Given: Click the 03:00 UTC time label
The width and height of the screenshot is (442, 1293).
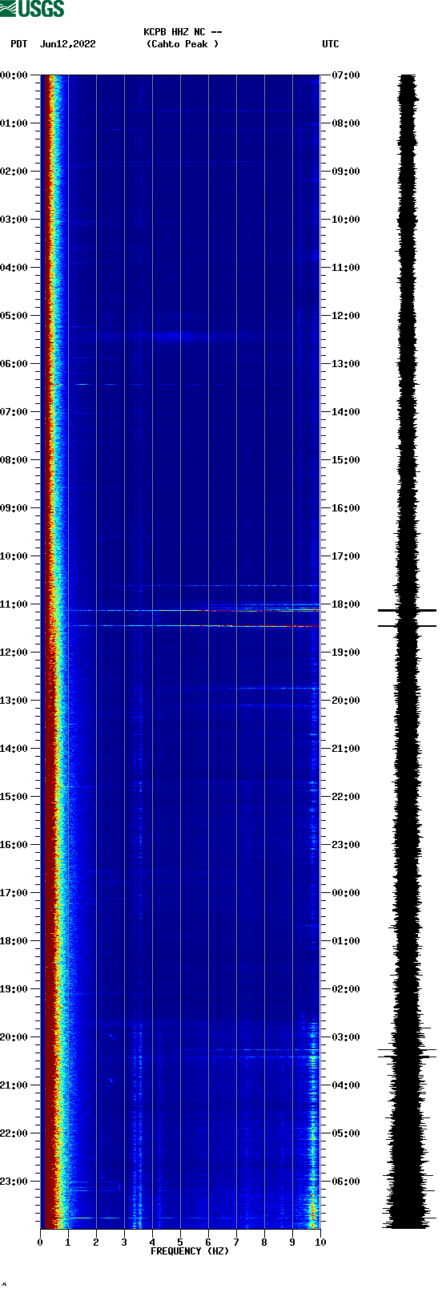Looking at the screenshot, I should pos(346,1037).
